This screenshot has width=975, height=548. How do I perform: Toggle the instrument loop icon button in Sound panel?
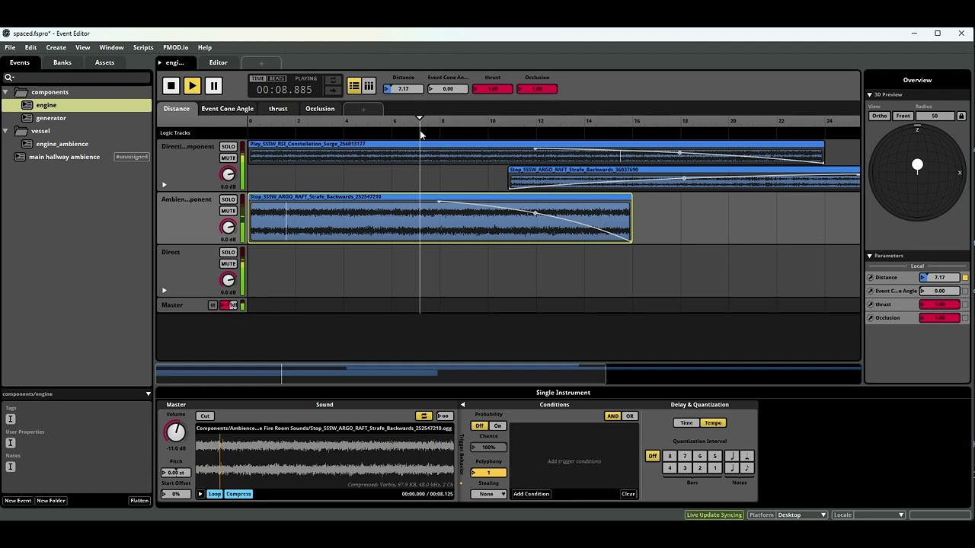click(424, 416)
